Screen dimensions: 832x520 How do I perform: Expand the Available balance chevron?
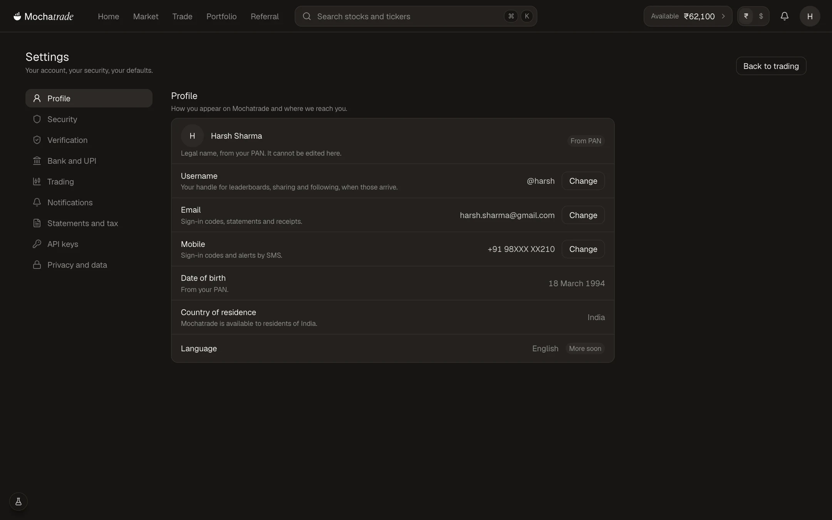[x=723, y=16]
